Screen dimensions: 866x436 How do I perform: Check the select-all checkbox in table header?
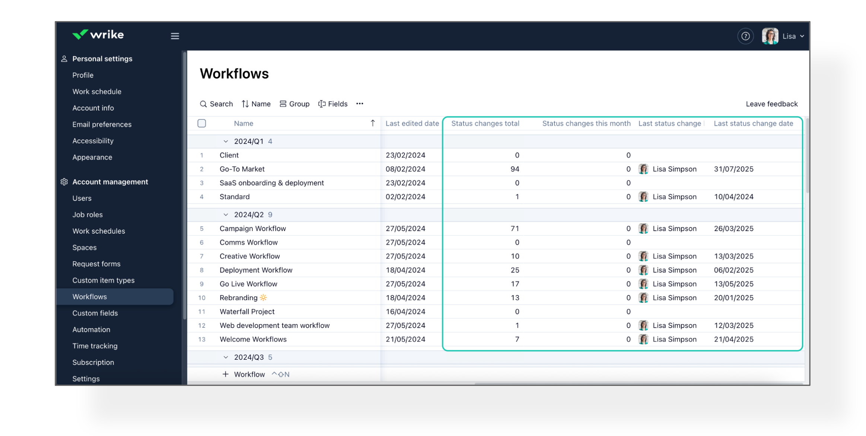coord(202,123)
